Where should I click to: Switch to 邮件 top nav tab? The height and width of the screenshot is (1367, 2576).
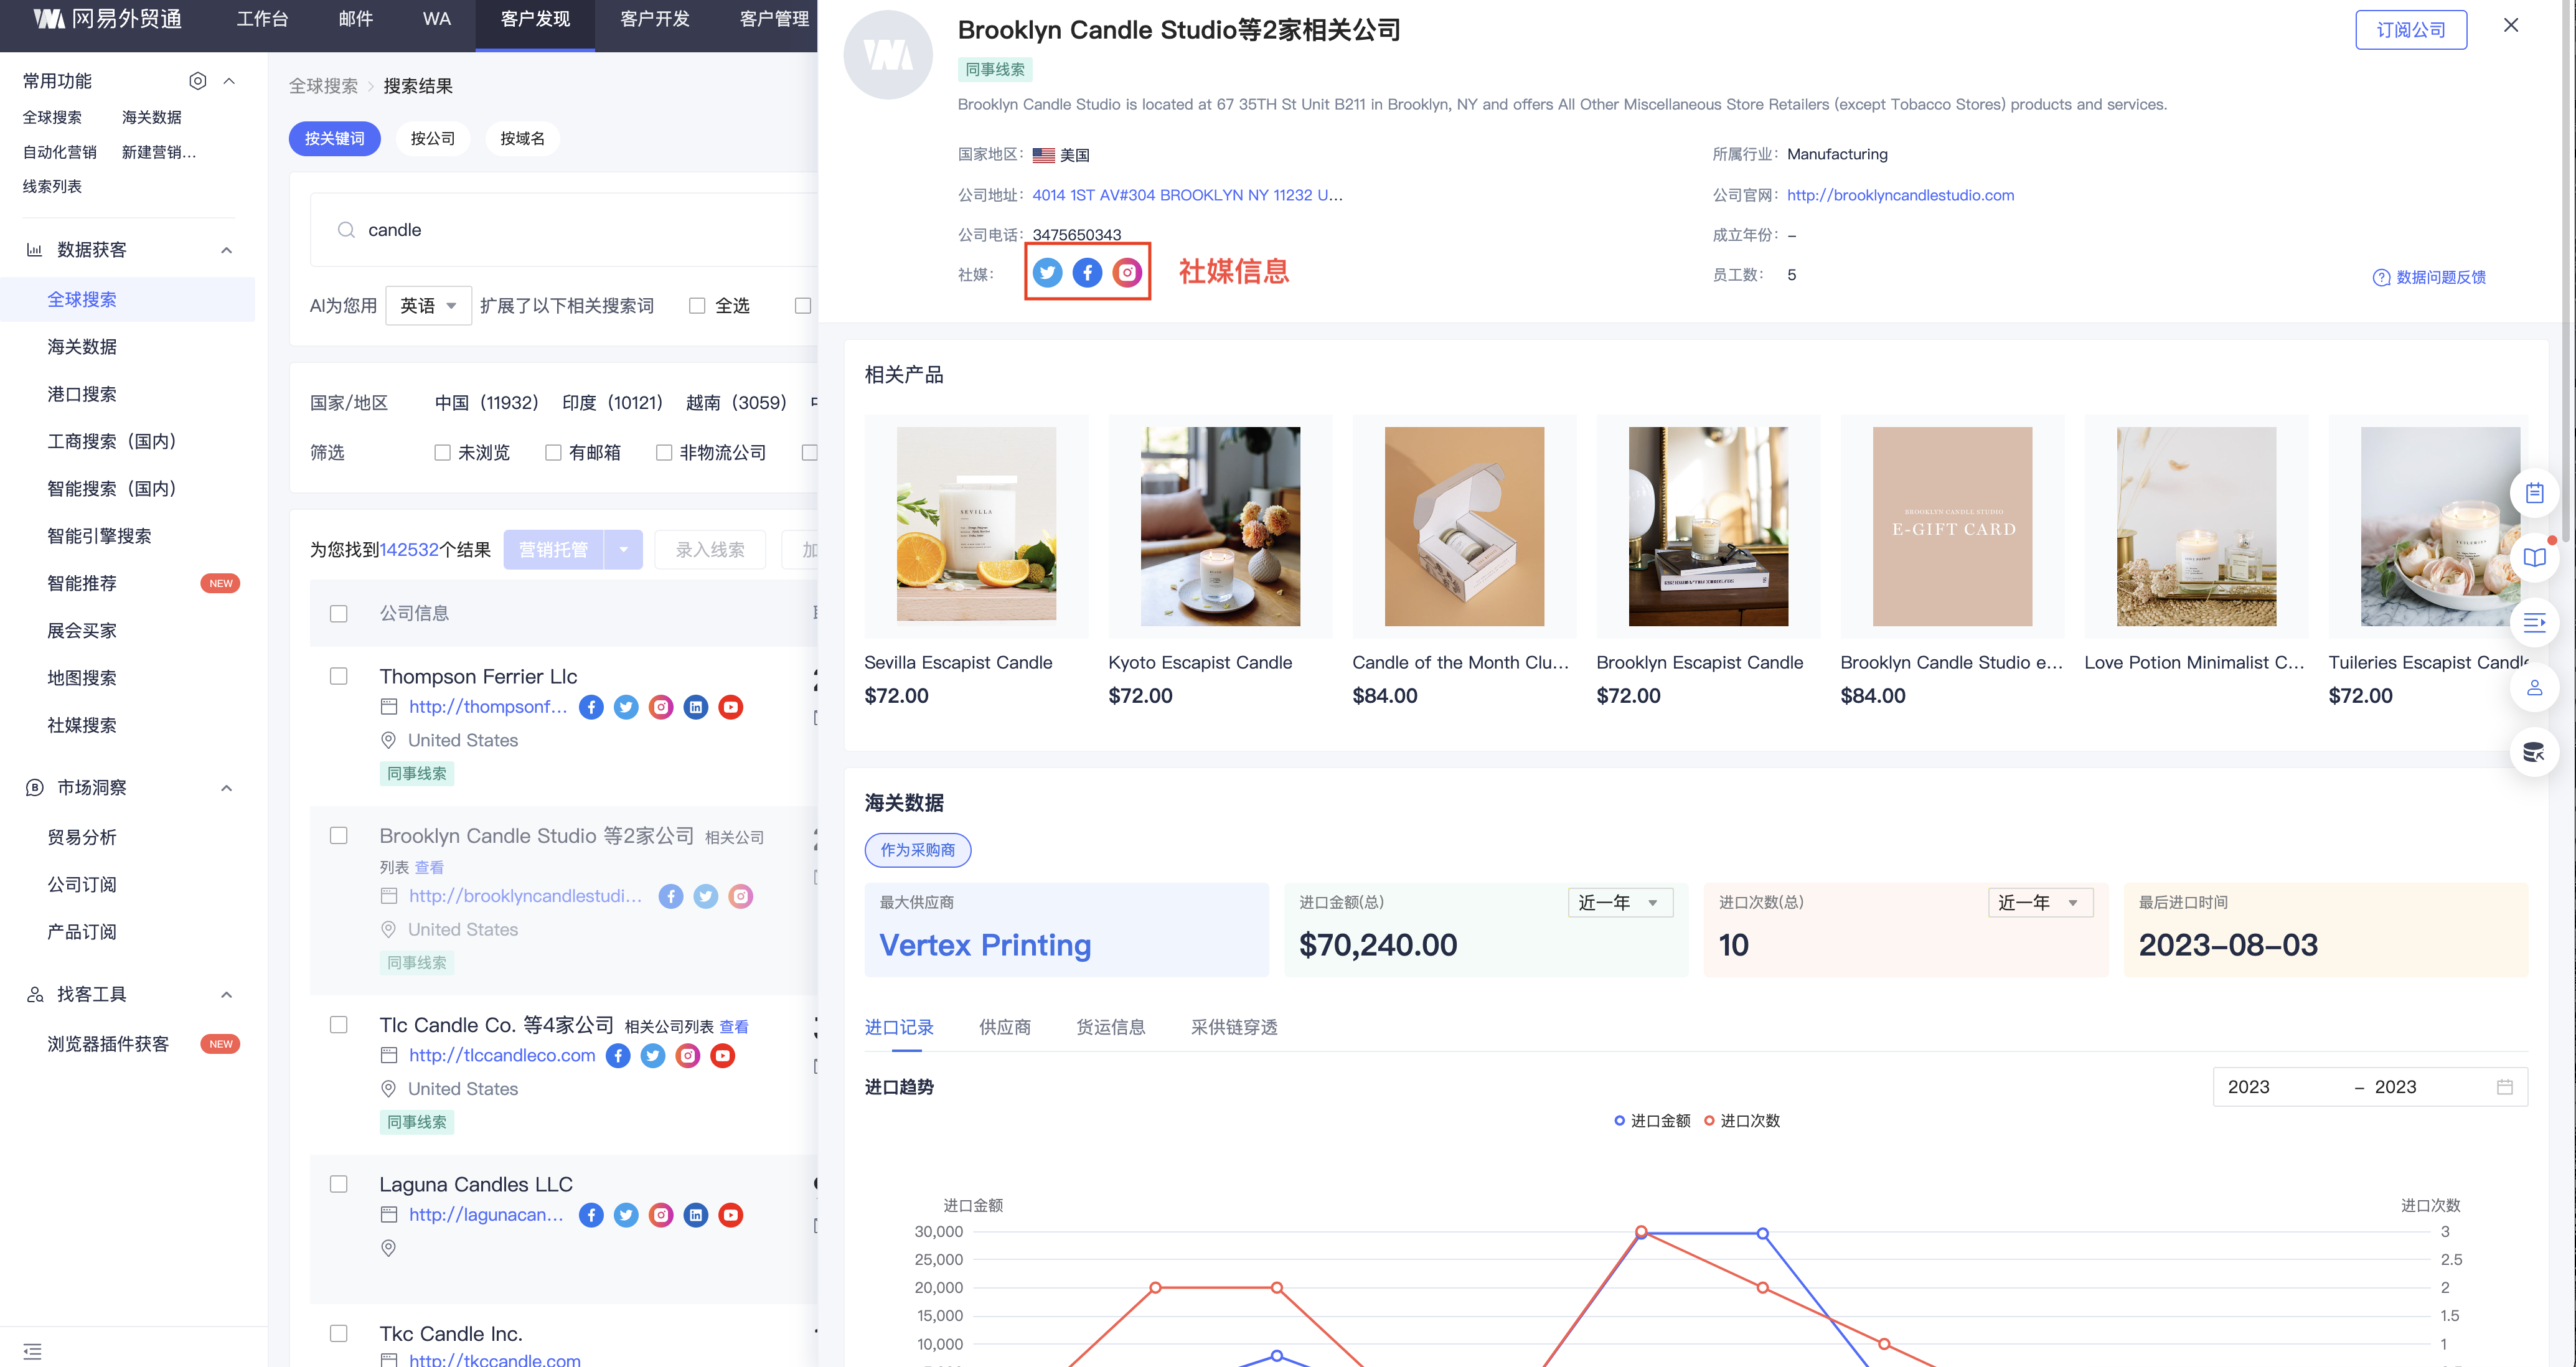point(355,19)
